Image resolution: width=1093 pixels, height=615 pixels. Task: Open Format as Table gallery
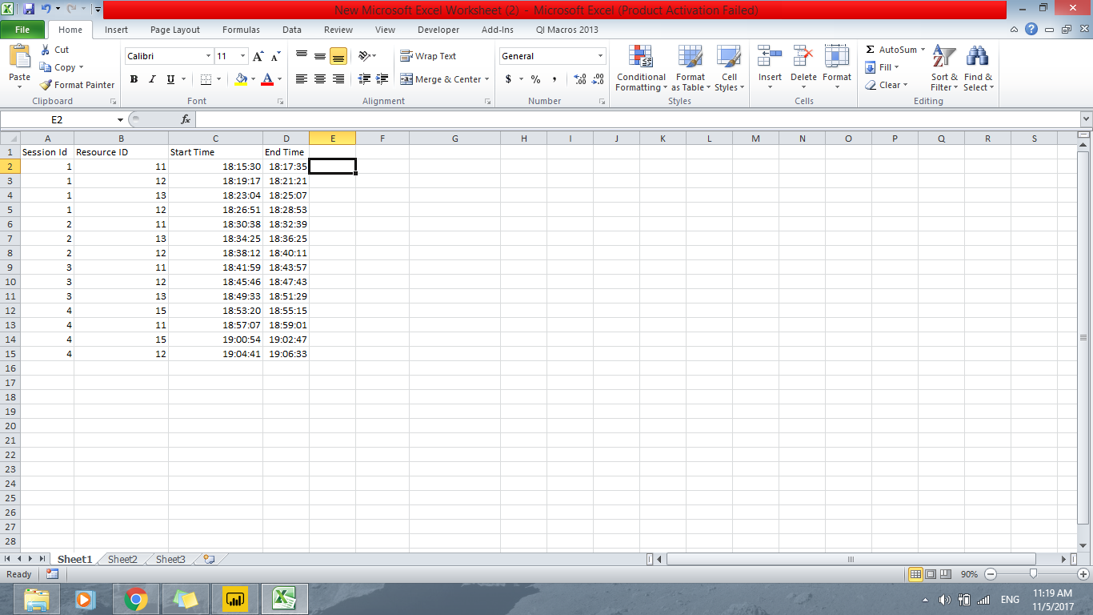[x=690, y=69]
